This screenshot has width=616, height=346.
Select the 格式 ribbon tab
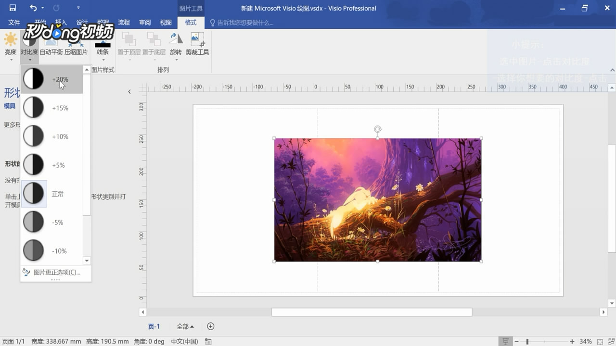(191, 23)
